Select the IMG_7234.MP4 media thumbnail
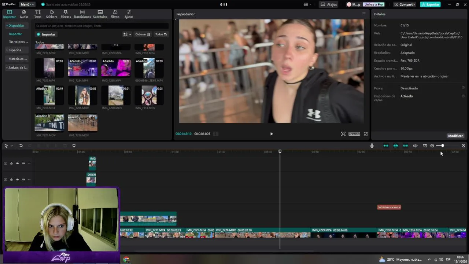 (x=82, y=67)
